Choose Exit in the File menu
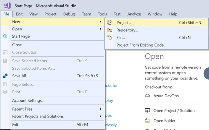 pos(53,125)
